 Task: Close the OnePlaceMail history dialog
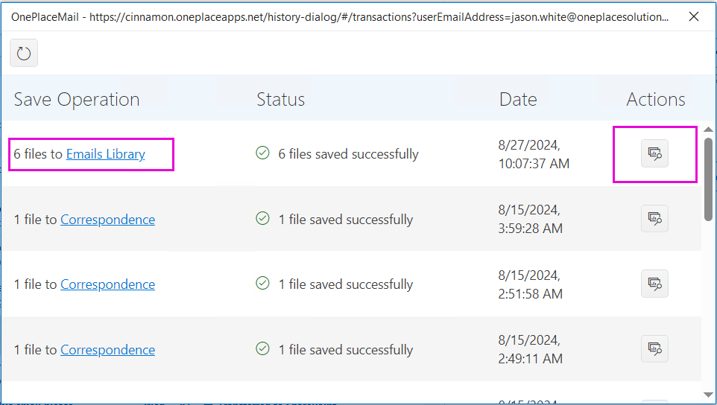point(694,16)
